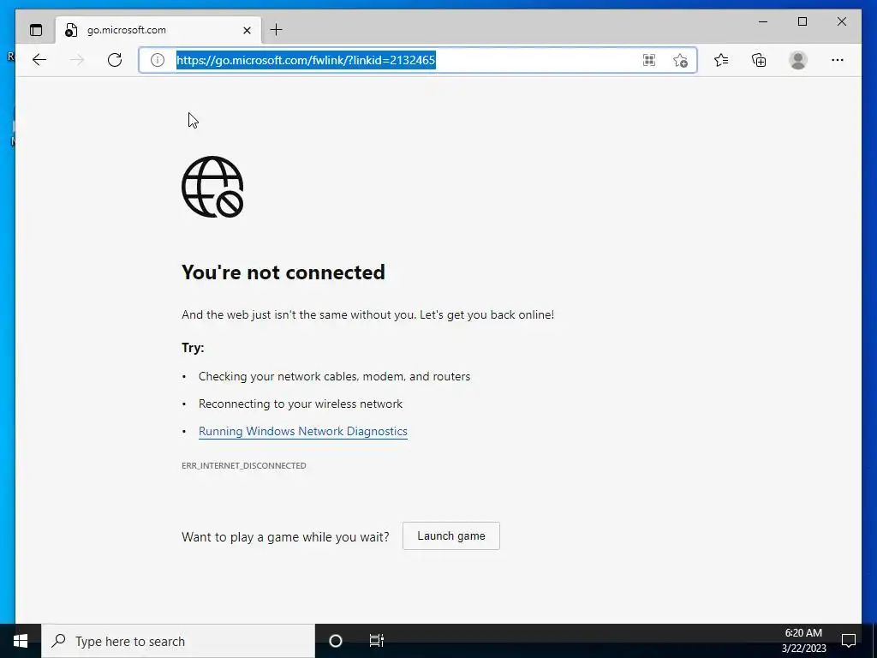Open the notification center icon
The height and width of the screenshot is (658, 877).
tap(849, 641)
